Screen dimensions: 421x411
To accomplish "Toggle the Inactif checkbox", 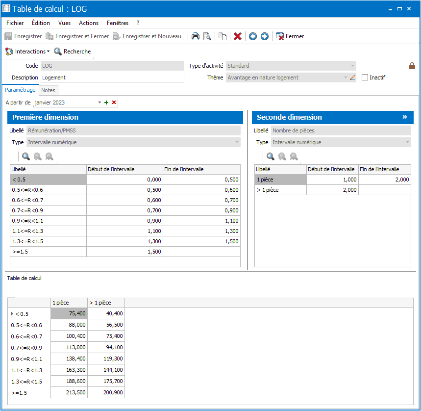I will click(365, 77).
